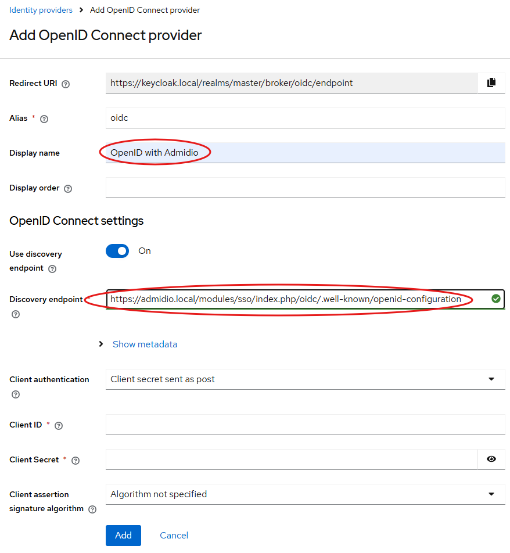Screen dimensions: 510x553
Task: Turn off Use discovery endpoint switch
Action: click(117, 251)
